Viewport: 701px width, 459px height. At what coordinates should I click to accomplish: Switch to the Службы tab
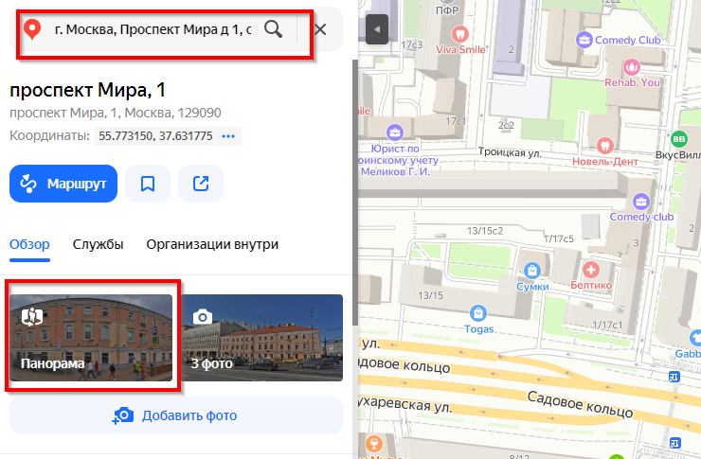pyautogui.click(x=98, y=245)
